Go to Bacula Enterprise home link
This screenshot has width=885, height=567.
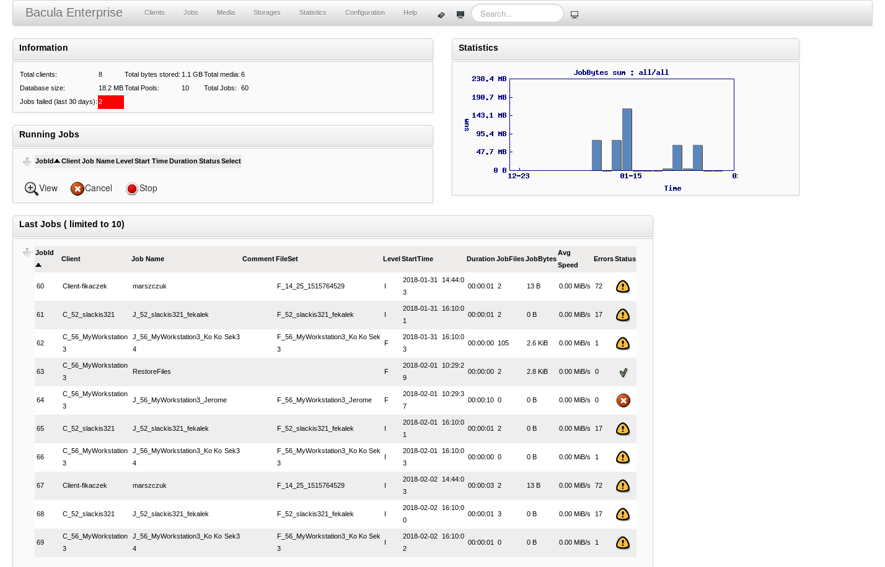[74, 12]
